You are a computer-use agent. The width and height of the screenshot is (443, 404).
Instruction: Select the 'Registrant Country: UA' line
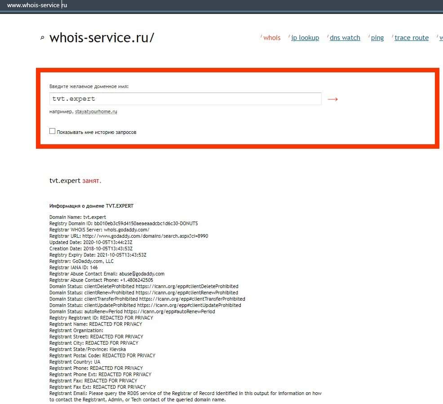[75, 362]
